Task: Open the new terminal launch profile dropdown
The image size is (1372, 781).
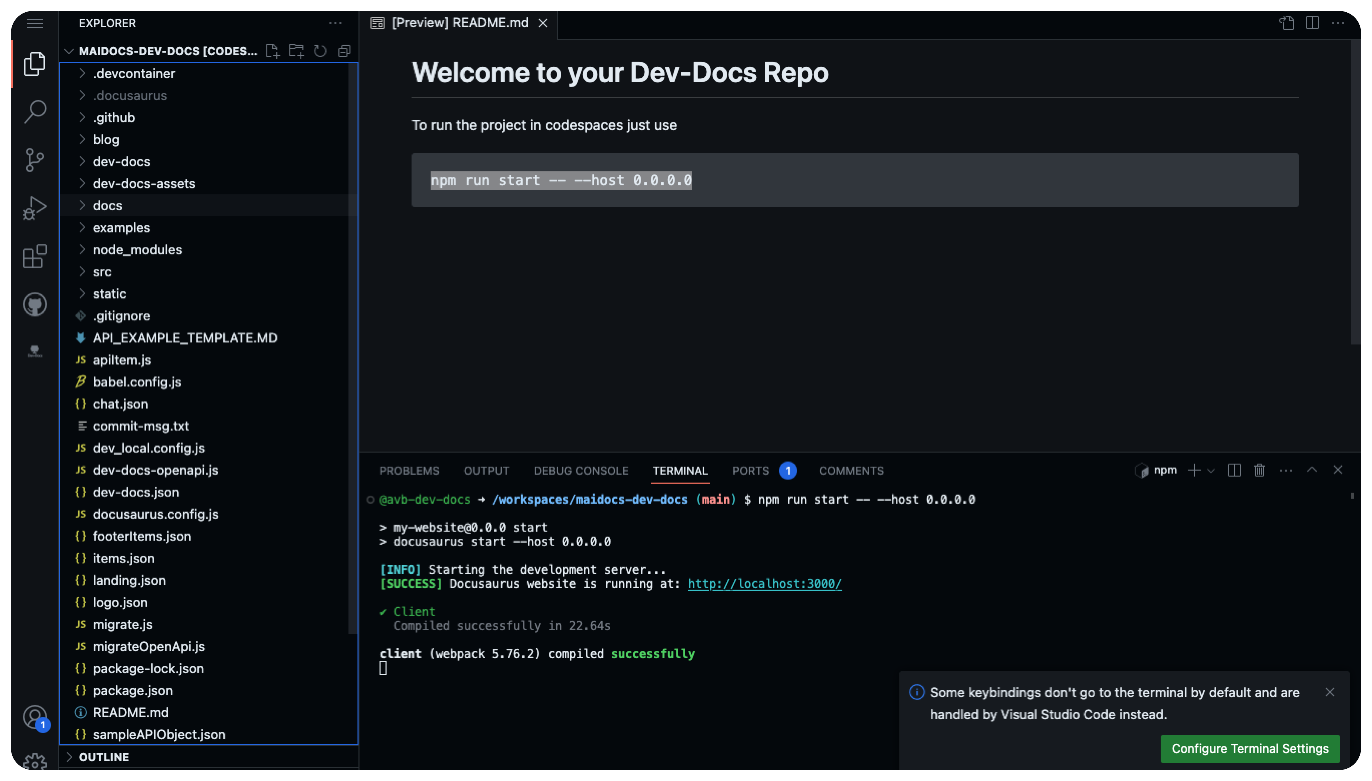Action: [x=1211, y=471]
